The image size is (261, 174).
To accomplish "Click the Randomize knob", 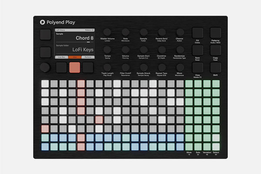I will click(x=180, y=50).
